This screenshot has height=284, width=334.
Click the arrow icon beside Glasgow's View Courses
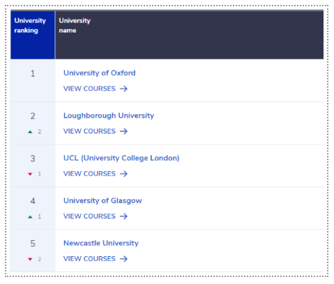[123, 216]
